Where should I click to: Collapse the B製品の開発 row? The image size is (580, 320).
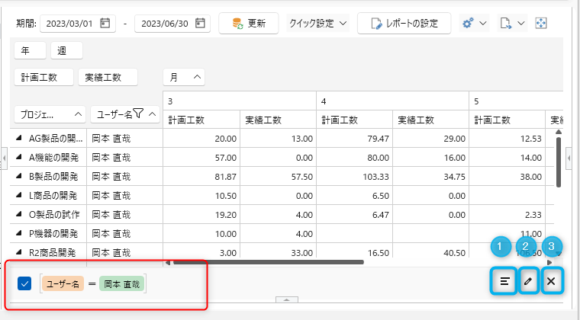[x=19, y=177]
